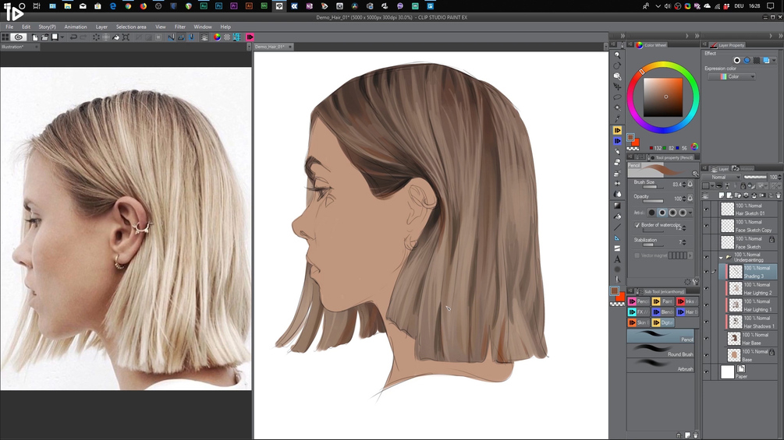
Task: Open the Skin sub tool group
Action: click(638, 322)
